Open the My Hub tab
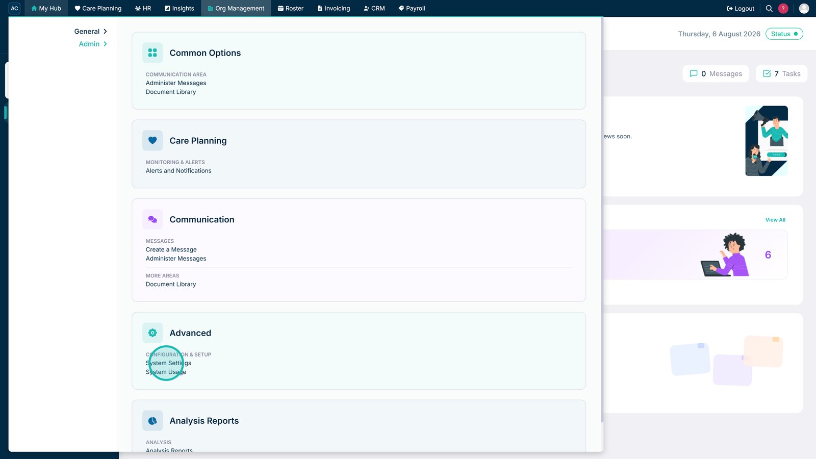The height and width of the screenshot is (459, 816). 46,8
